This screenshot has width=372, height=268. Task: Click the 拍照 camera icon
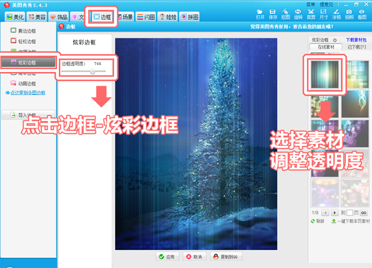point(349,14)
